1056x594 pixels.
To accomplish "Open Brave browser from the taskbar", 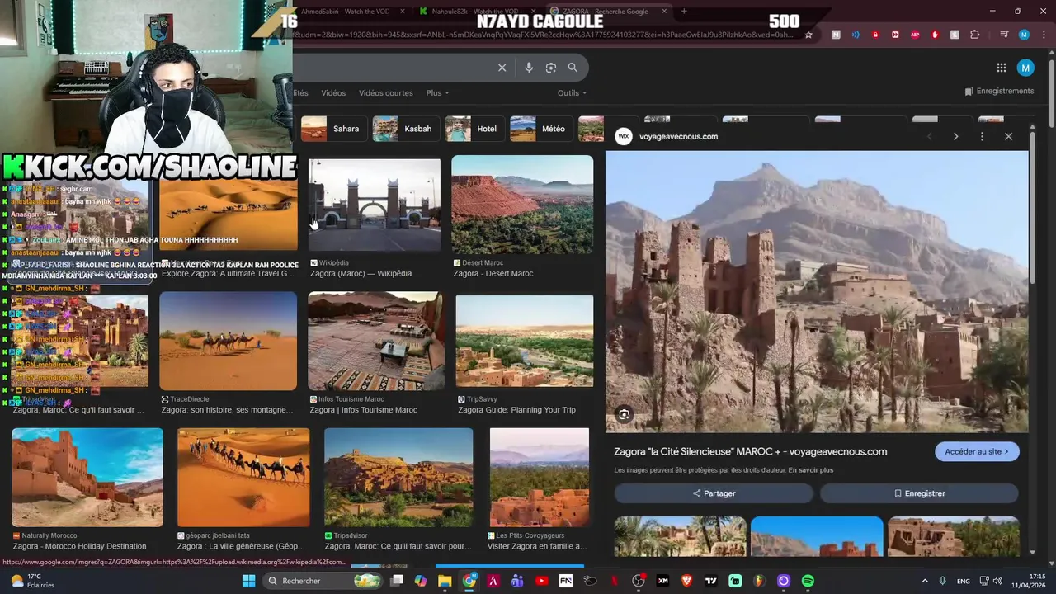I will coord(687,581).
